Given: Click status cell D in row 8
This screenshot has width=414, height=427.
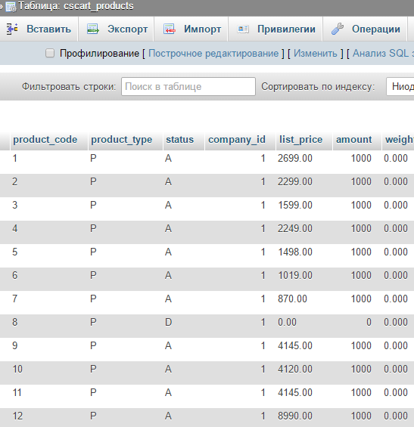Looking at the screenshot, I should [x=168, y=322].
